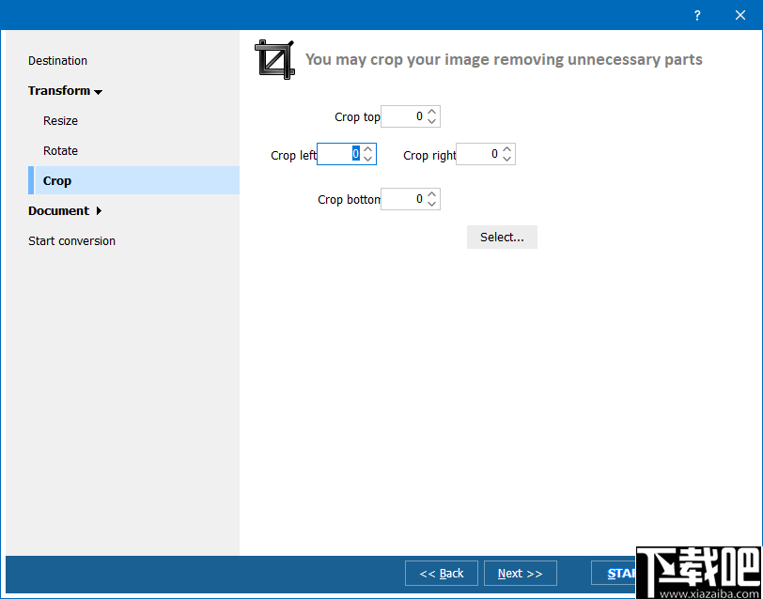Viewport: 763px width, 599px height.
Task: Go to next step with Next >>
Action: pos(521,574)
